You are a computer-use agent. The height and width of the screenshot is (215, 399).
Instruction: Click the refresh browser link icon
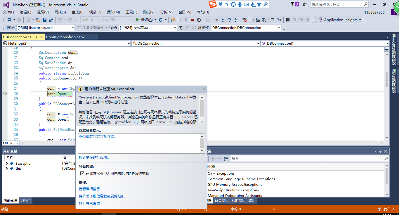[x=161, y=20]
